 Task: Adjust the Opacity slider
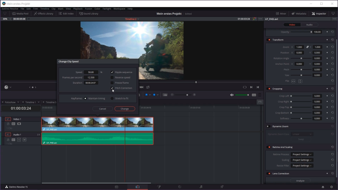[301, 32]
